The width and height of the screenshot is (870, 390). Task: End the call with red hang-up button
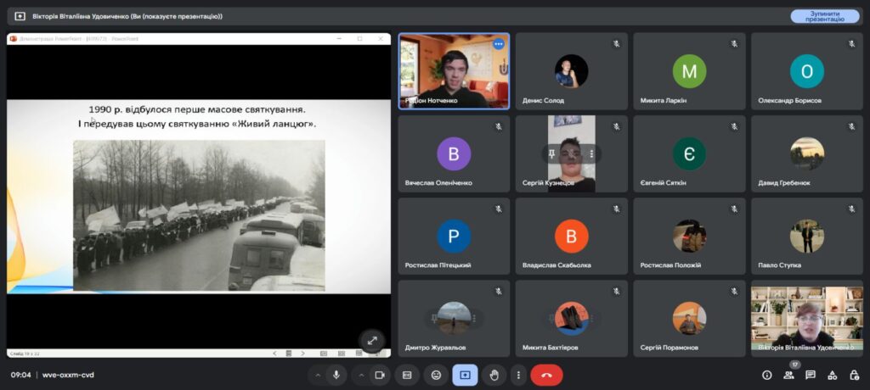tap(546, 375)
